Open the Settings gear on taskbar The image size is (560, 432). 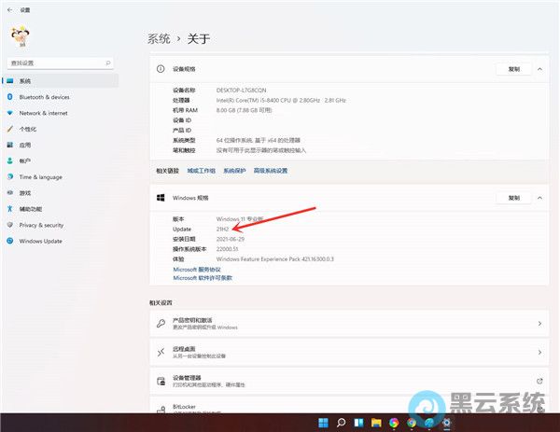[x=446, y=423]
